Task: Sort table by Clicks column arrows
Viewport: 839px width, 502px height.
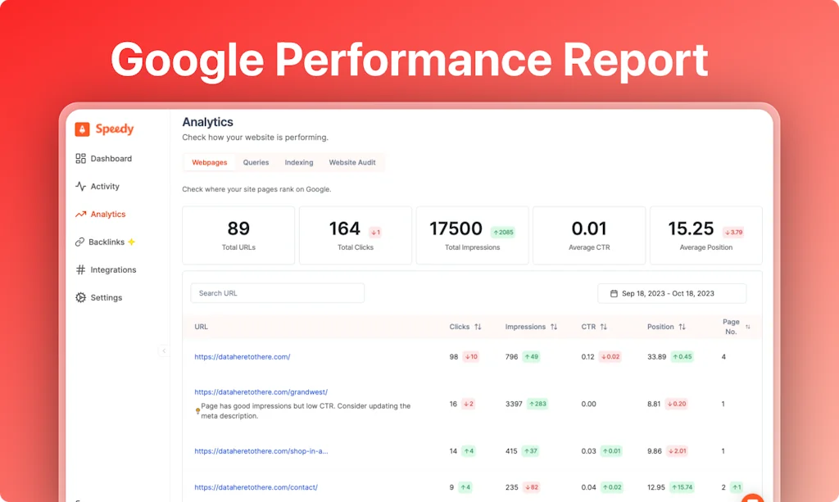Action: point(478,327)
